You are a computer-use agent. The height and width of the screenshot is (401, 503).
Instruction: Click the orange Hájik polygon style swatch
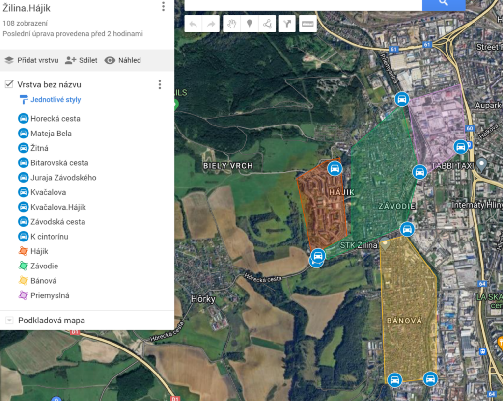click(23, 251)
